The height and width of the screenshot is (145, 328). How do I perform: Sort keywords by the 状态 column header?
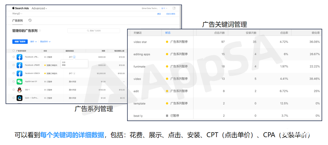pos(168,33)
